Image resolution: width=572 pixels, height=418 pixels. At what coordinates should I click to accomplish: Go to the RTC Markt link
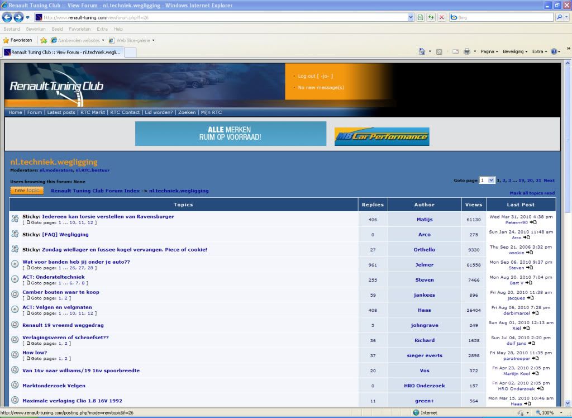[x=93, y=112]
